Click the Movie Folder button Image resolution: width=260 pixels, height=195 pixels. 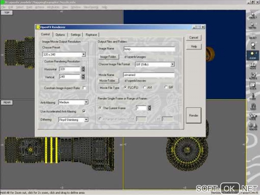coord(109,81)
